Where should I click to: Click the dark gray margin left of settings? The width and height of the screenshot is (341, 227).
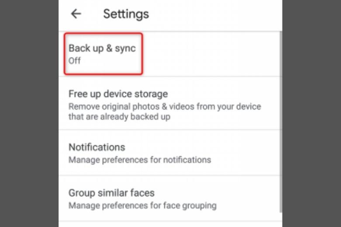(x=29, y=113)
